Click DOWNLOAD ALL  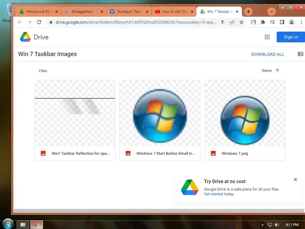tap(268, 54)
